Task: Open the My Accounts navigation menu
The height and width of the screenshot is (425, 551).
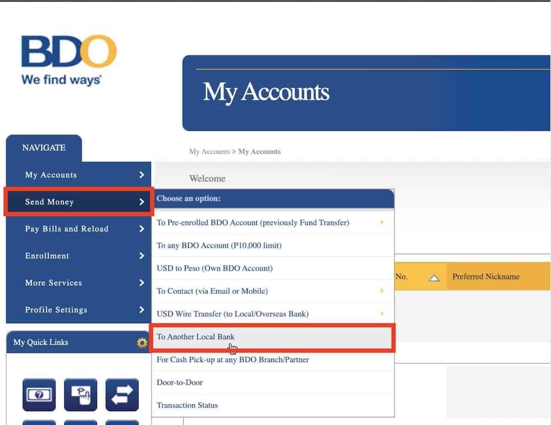Action: pyautogui.click(x=79, y=175)
